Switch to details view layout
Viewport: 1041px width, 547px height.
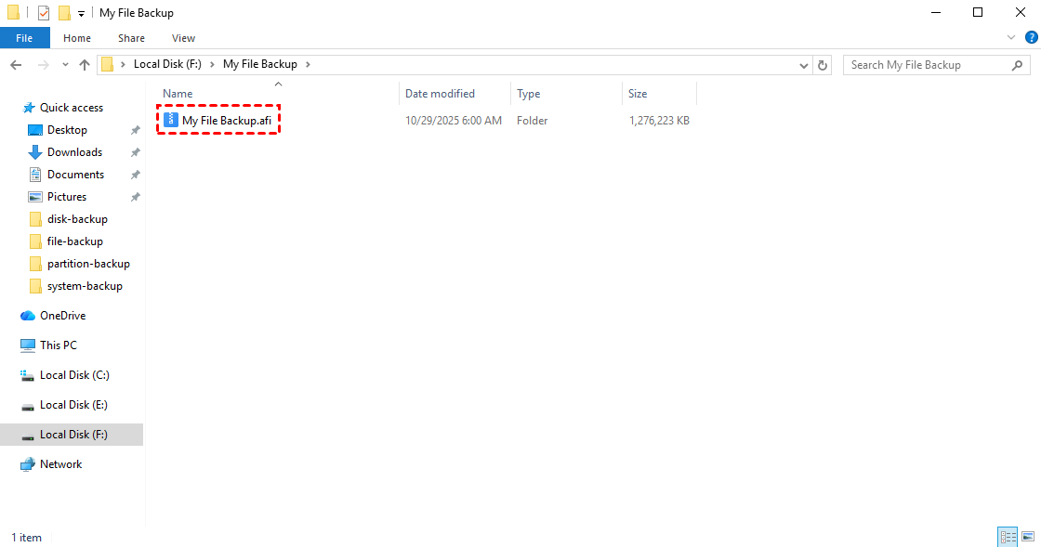click(x=1008, y=537)
